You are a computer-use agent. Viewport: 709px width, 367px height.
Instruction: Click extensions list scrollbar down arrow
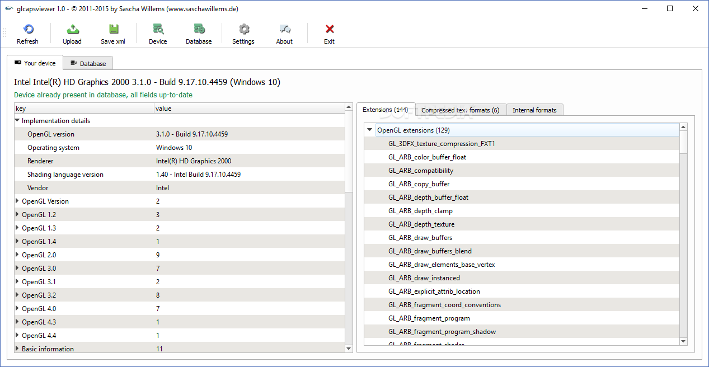tap(683, 341)
